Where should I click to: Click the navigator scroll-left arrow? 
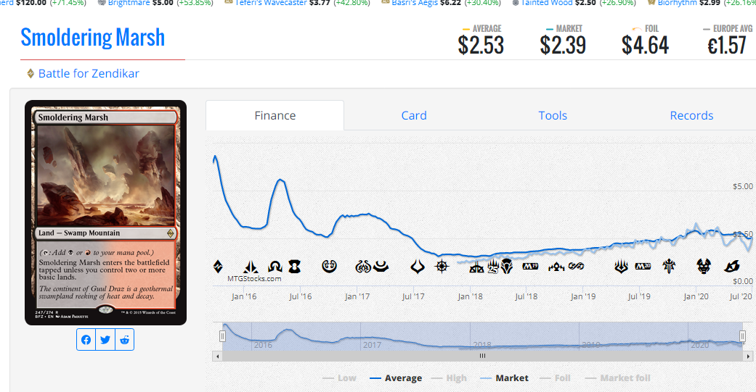pos(217,356)
